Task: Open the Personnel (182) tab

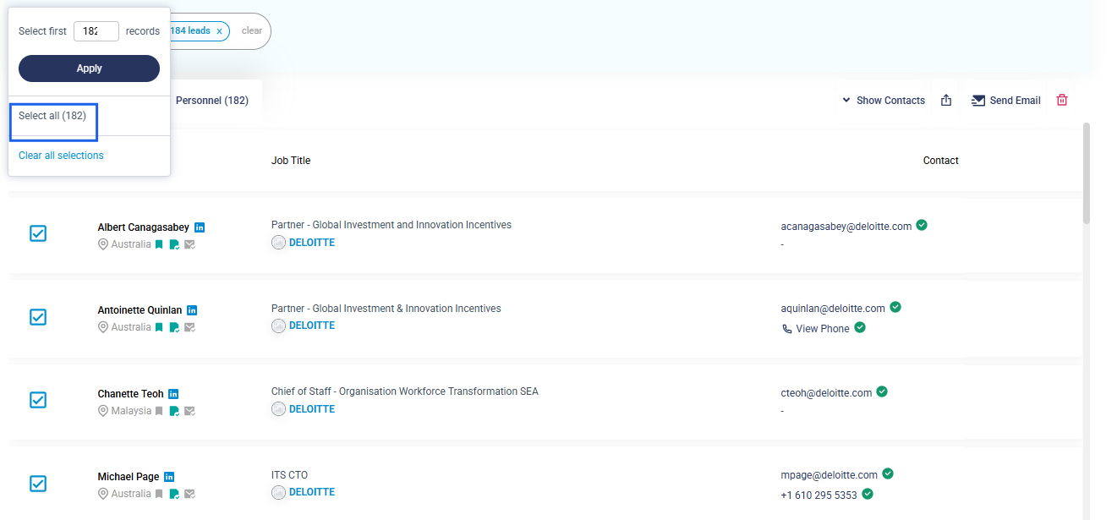Action: (x=212, y=100)
